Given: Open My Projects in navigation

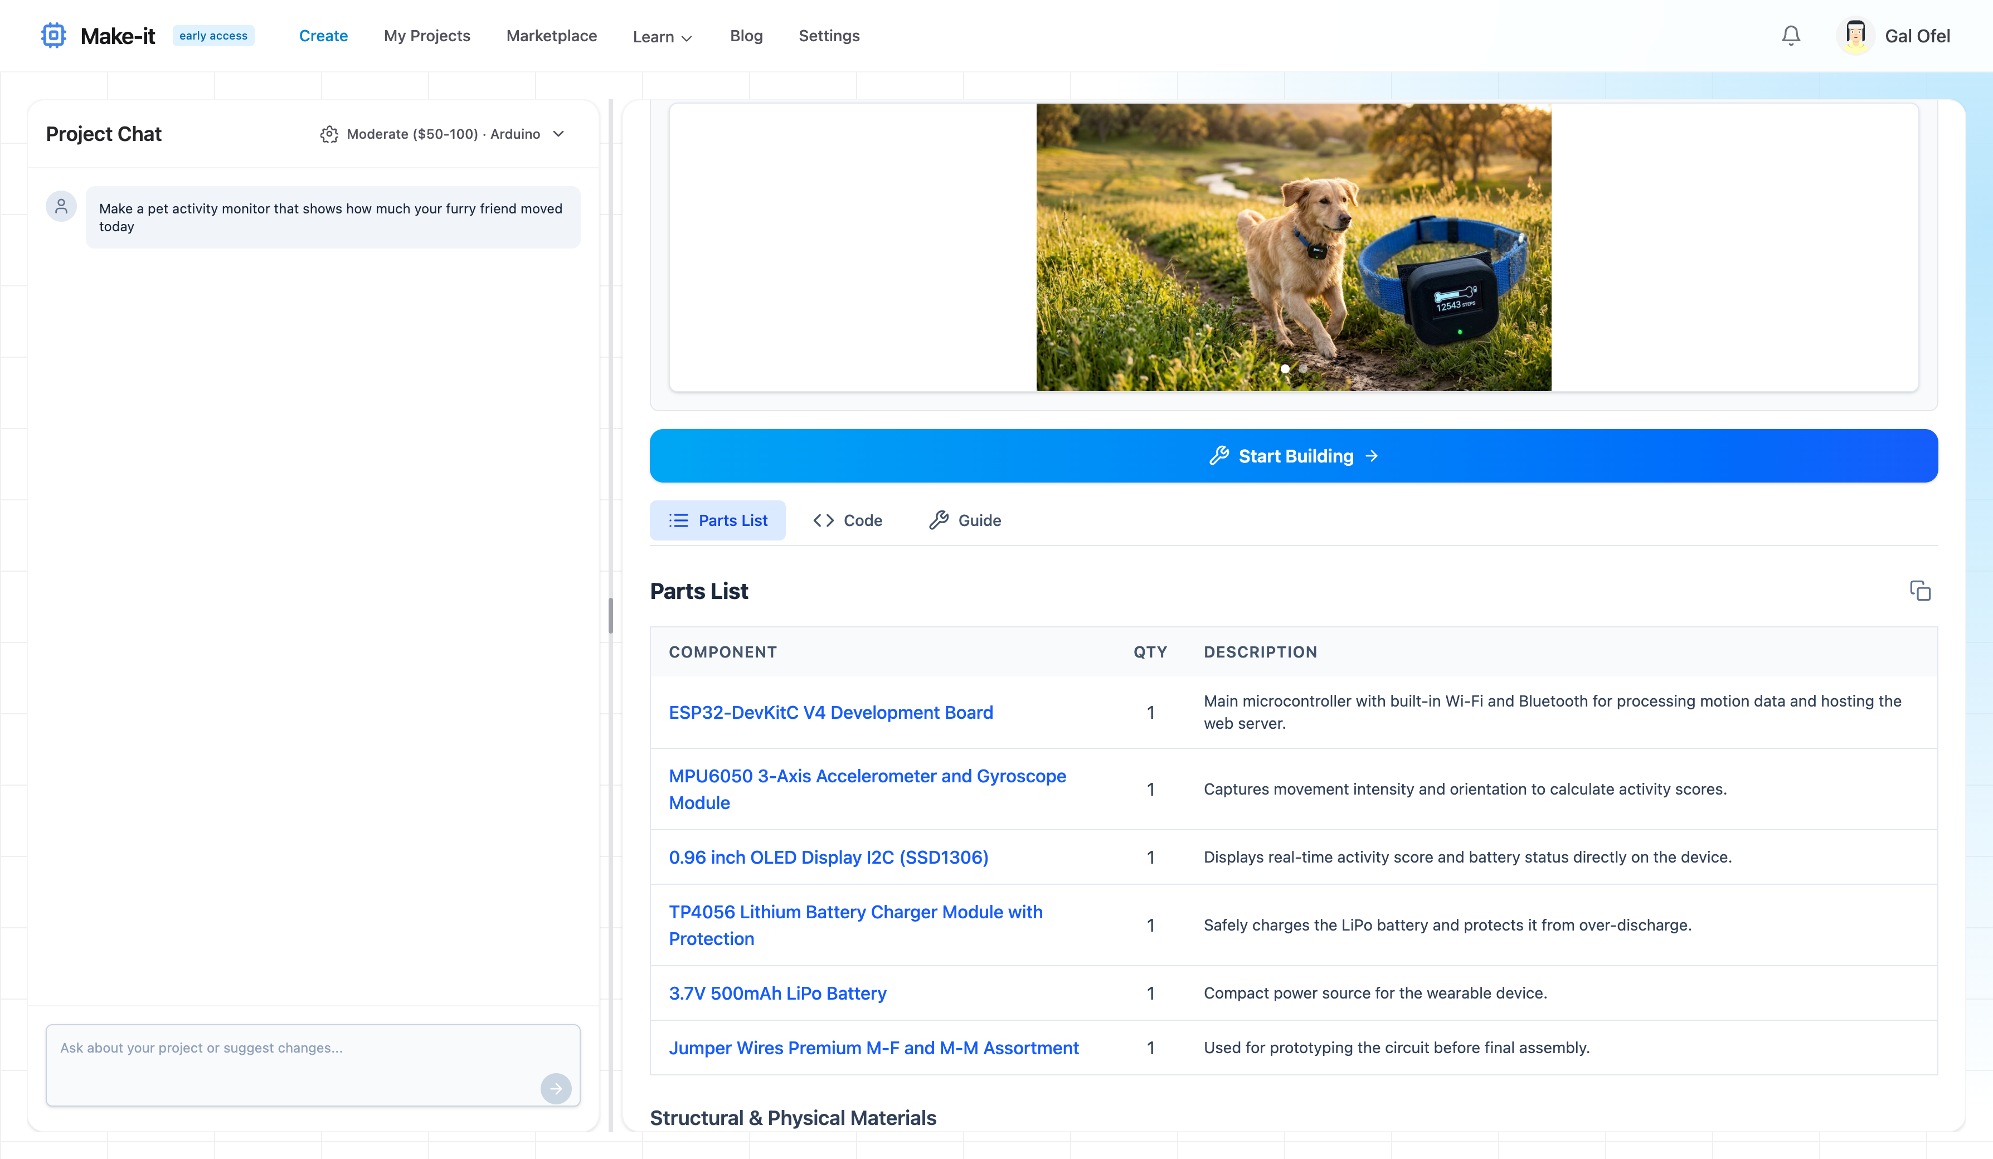Looking at the screenshot, I should [x=427, y=36].
